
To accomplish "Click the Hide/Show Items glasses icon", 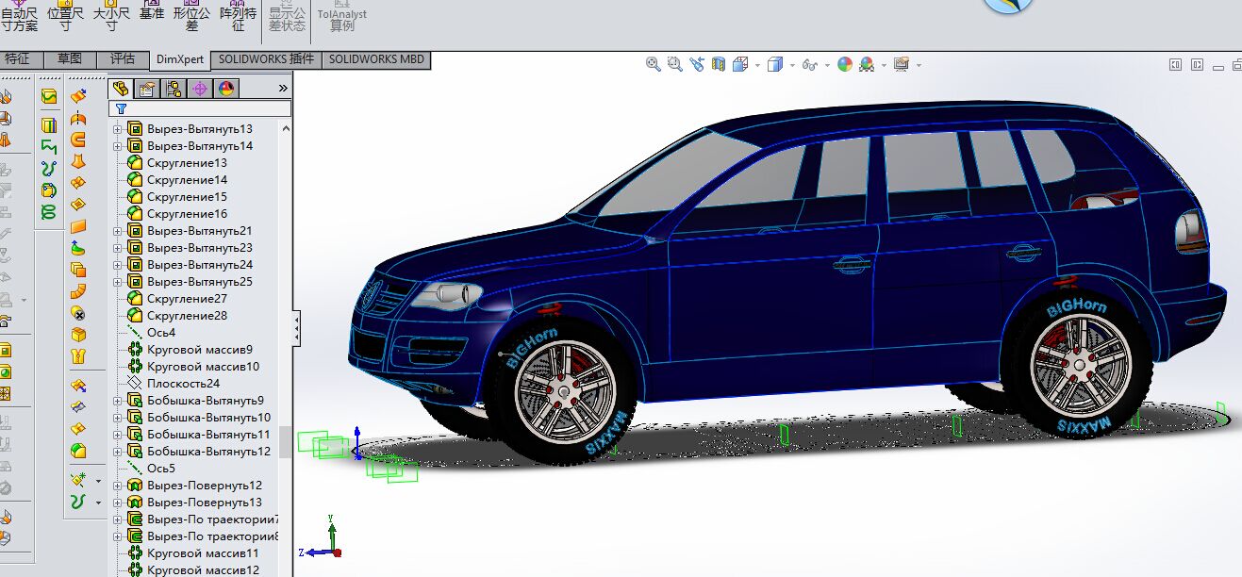I will coord(809,65).
